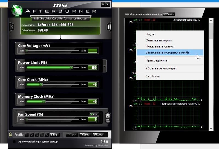The height and width of the screenshot is (149, 219).
Task: Select profile slot 2
Action: 32,135
